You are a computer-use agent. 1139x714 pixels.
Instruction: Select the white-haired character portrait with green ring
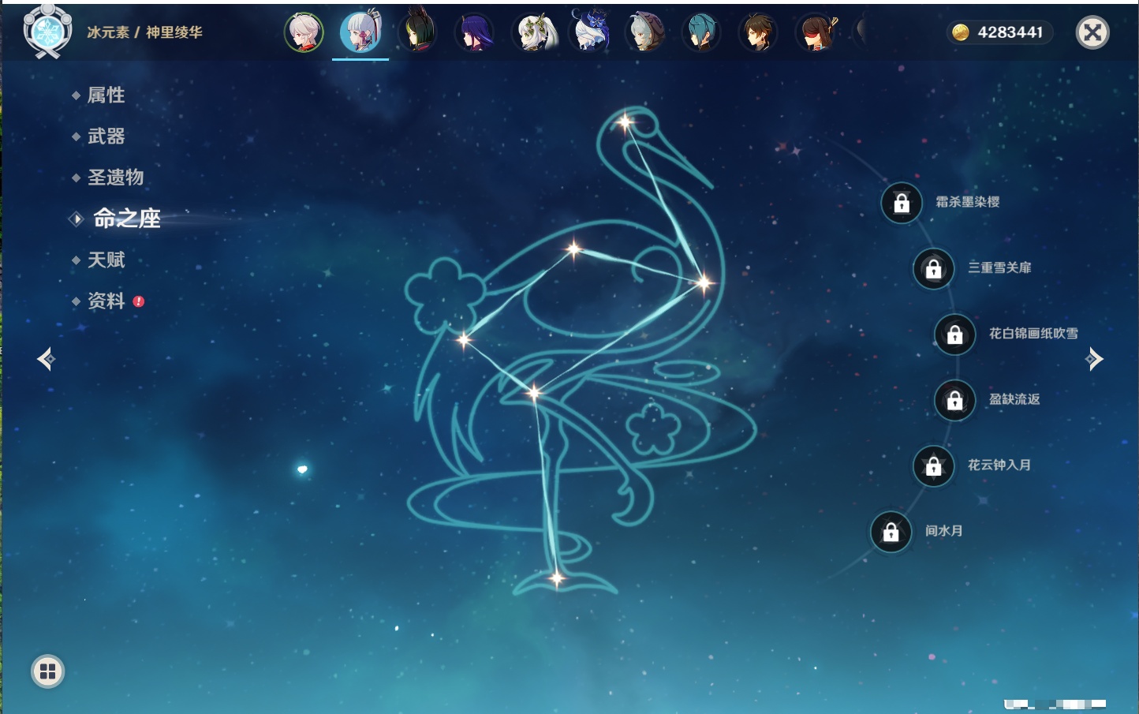pos(304,32)
